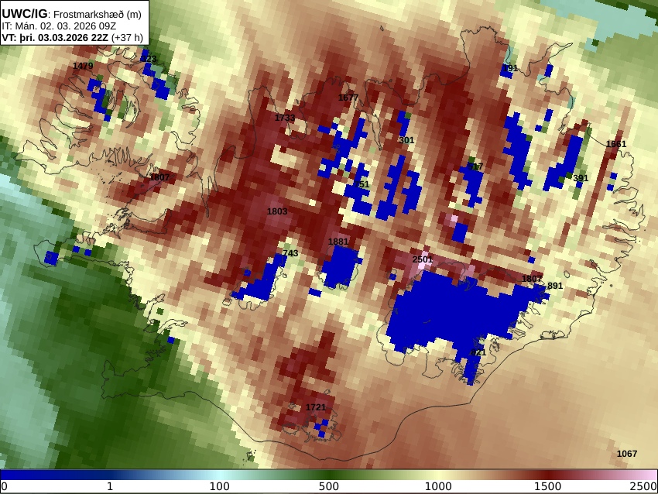Click the 100 tick on the color scale

pyautogui.click(x=220, y=487)
